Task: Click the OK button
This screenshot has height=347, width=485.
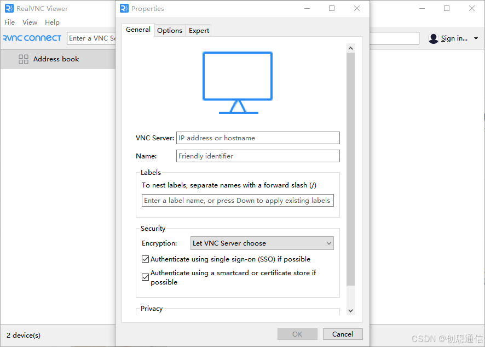Action: pos(297,334)
